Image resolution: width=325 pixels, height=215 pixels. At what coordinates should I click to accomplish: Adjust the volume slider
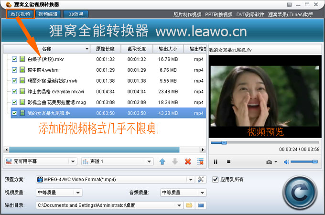tap(304, 161)
